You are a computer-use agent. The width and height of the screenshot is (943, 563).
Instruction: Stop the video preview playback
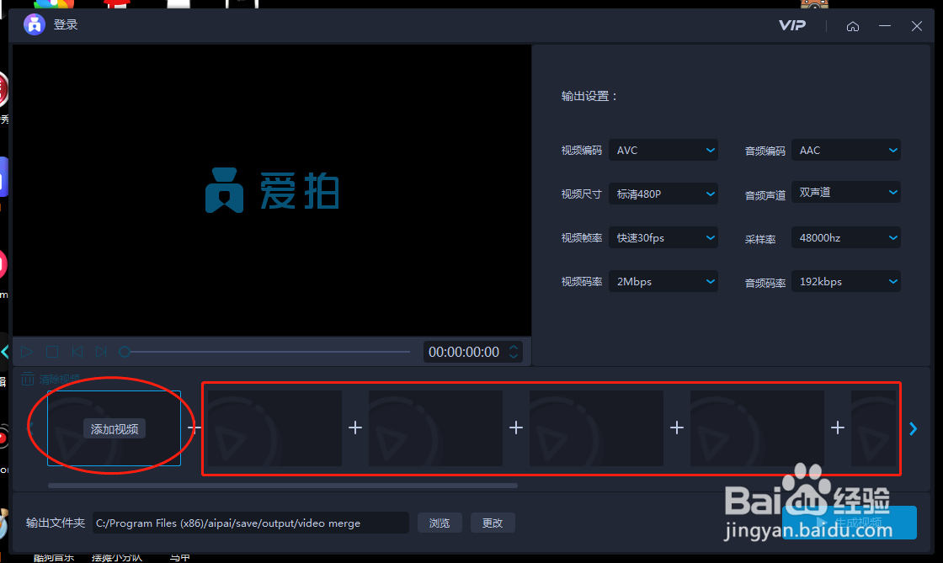(52, 352)
